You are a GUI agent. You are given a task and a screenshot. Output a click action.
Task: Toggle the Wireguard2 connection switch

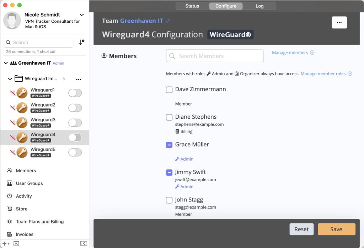tap(75, 108)
